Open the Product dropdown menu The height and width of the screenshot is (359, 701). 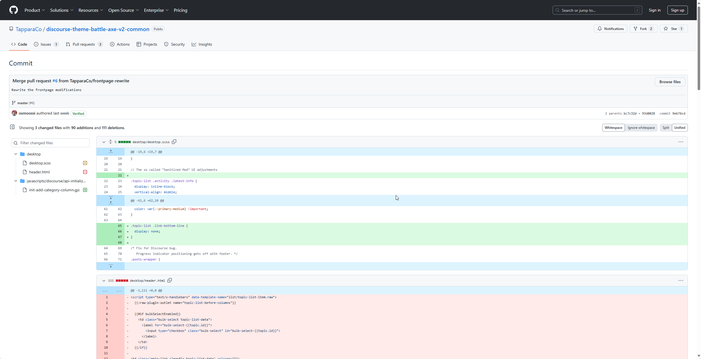click(35, 10)
